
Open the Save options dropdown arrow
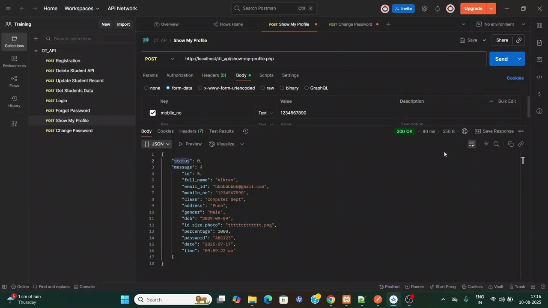[484, 40]
